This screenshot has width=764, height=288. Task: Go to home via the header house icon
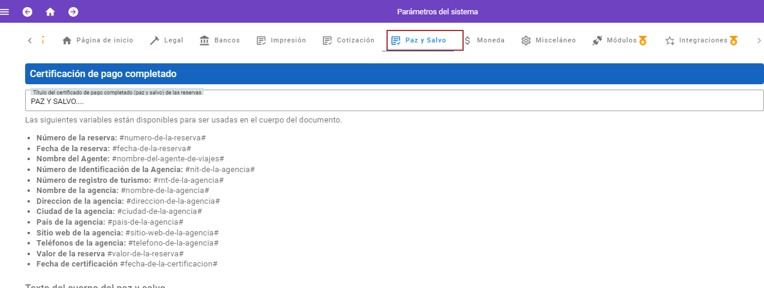[50, 12]
